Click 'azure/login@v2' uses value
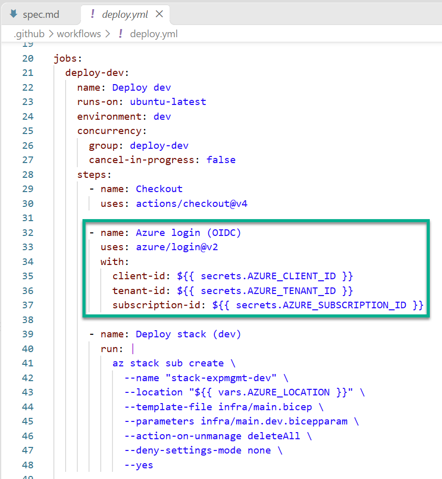This screenshot has height=479, width=442. (177, 247)
